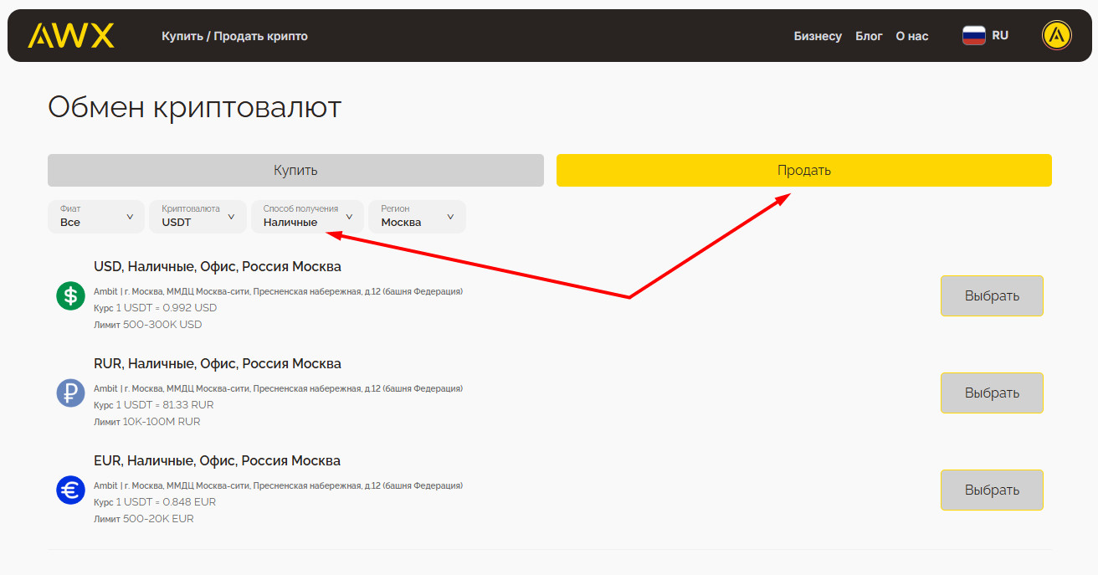Click the blue euro EUR icon

tap(71, 490)
